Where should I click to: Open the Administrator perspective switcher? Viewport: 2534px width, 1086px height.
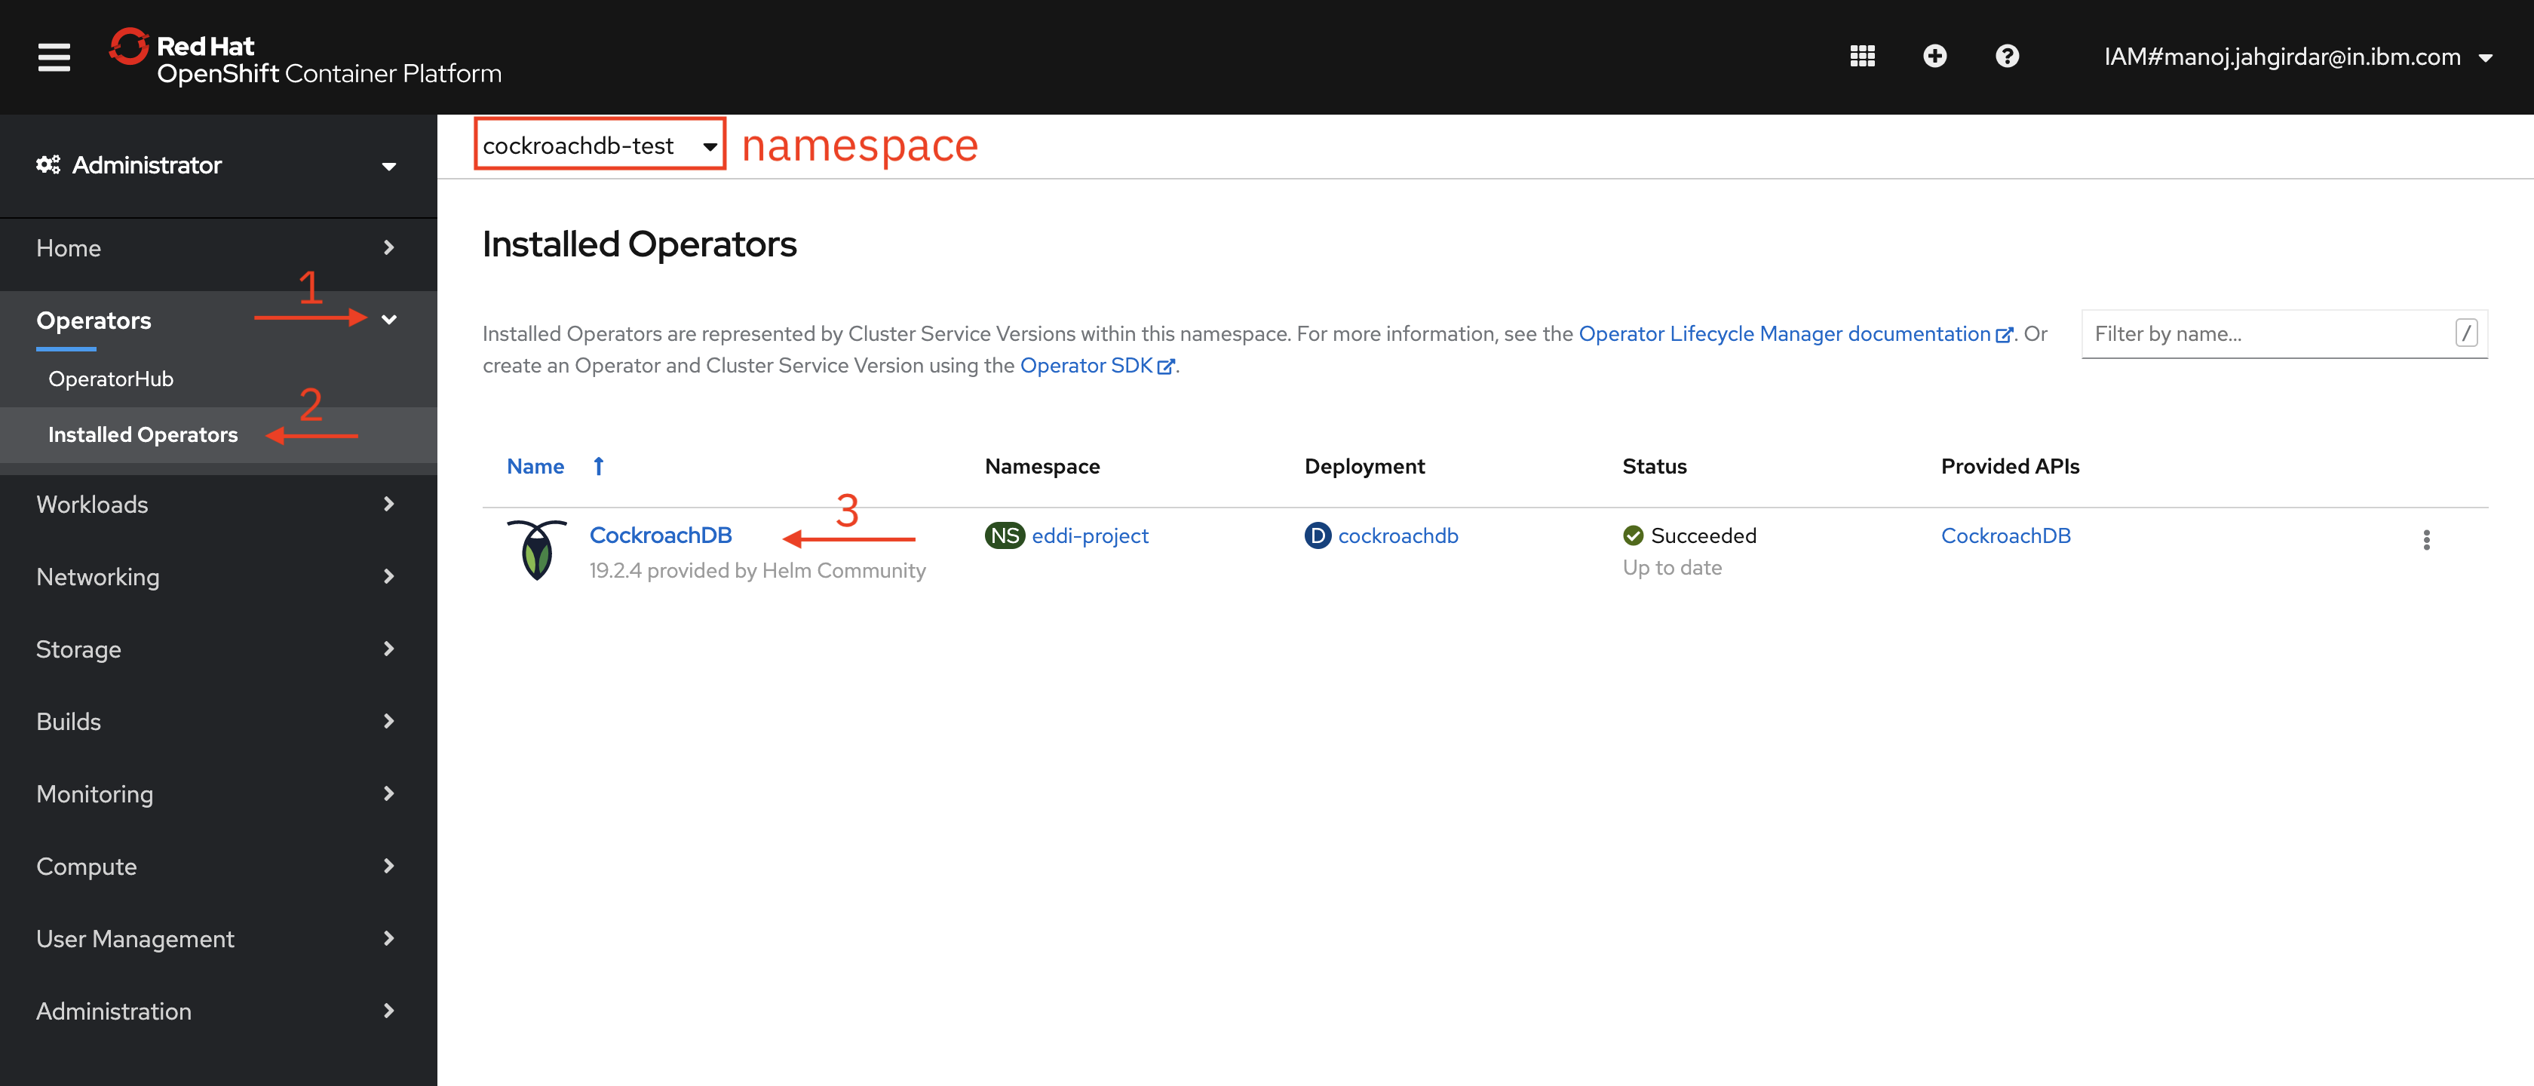216,165
